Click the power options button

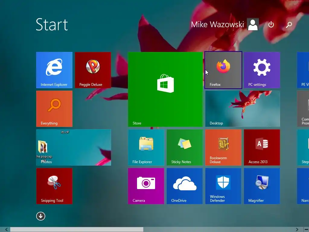(271, 24)
